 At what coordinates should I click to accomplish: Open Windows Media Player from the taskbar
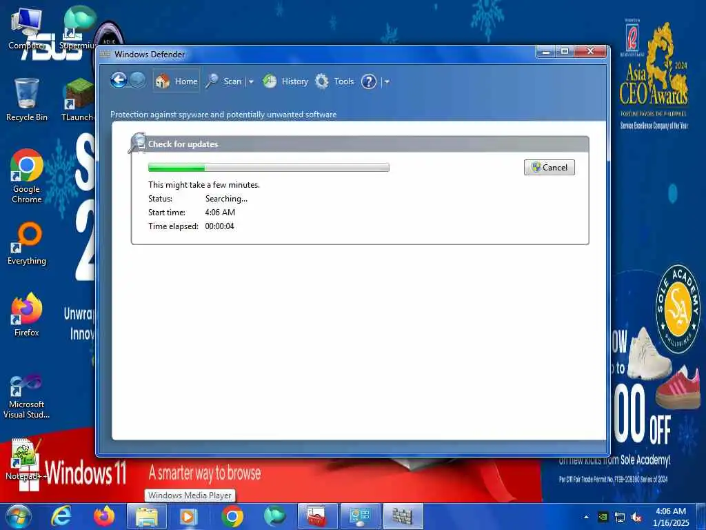(x=189, y=516)
